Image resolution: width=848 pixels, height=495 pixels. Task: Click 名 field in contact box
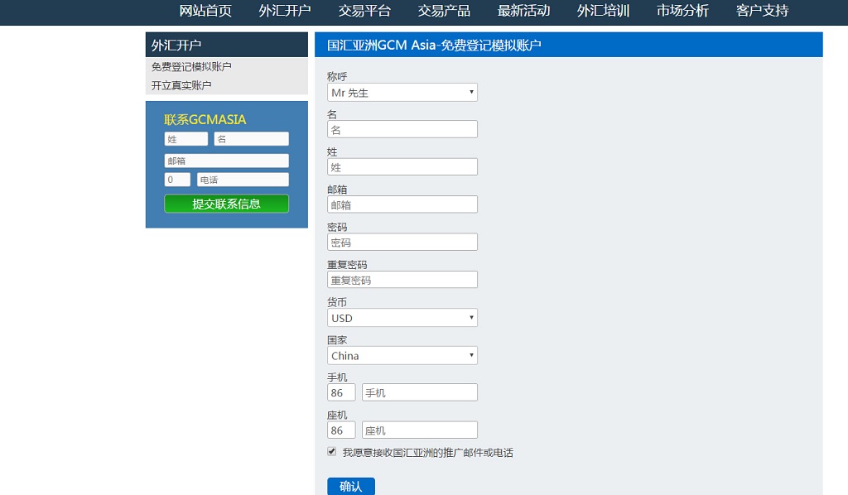click(252, 139)
